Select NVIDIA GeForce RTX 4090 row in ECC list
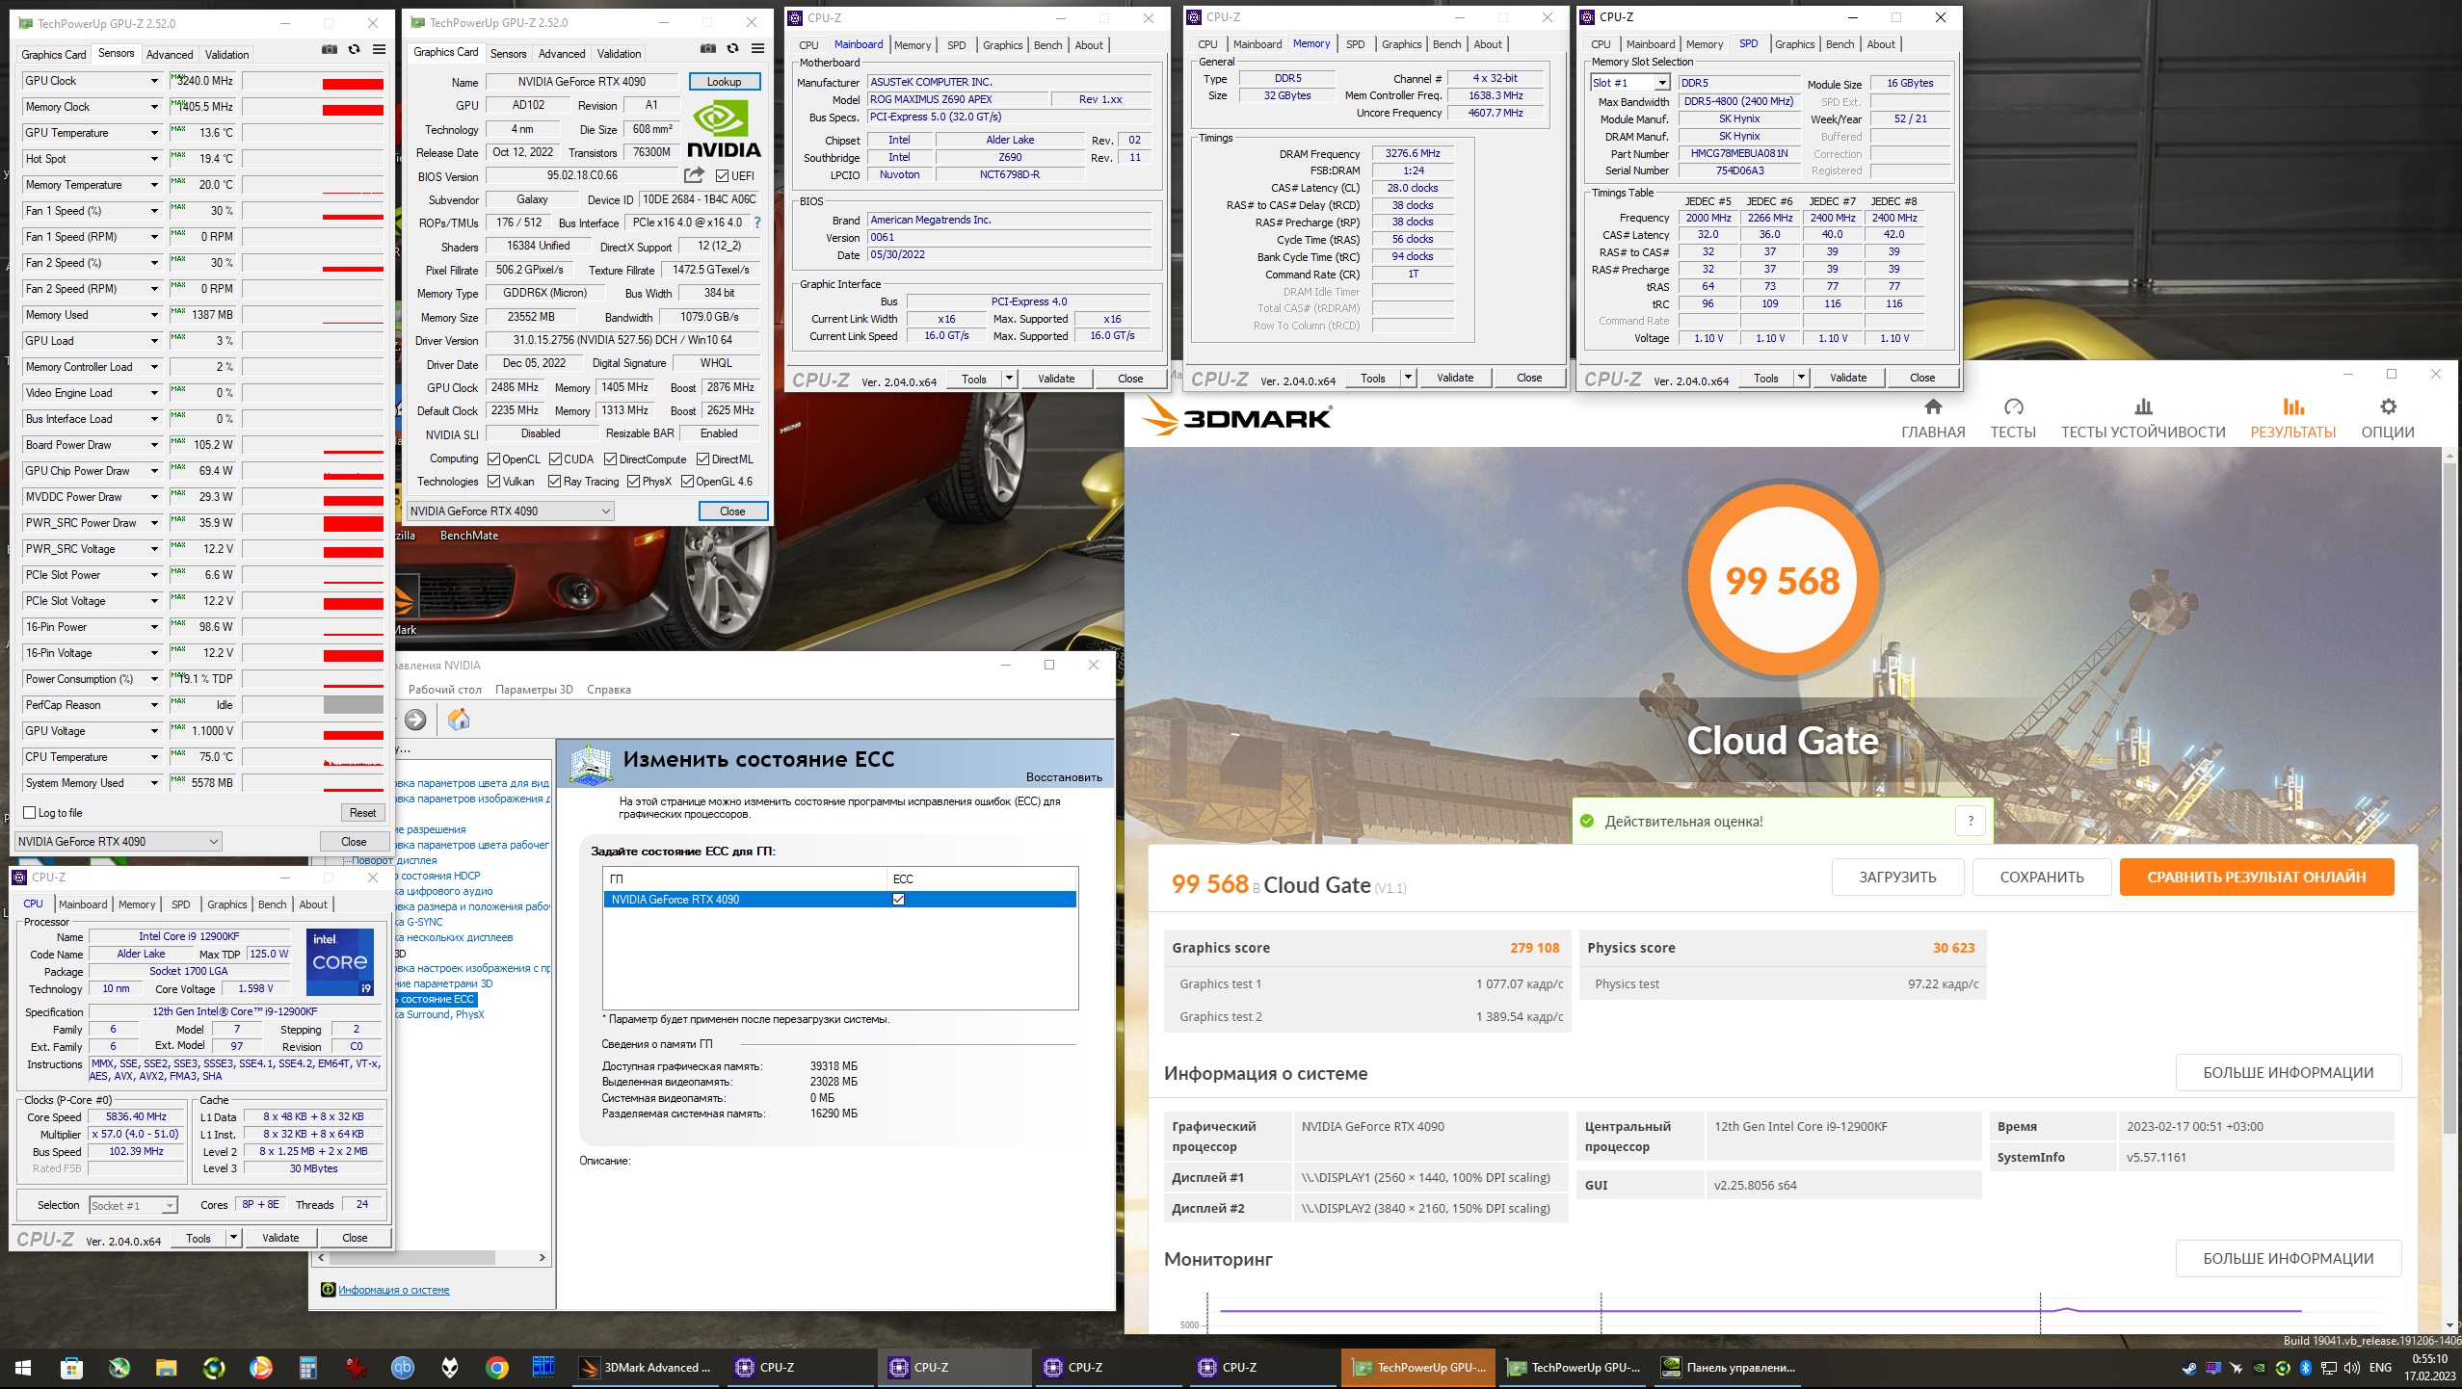This screenshot has width=2462, height=1389. (839, 899)
